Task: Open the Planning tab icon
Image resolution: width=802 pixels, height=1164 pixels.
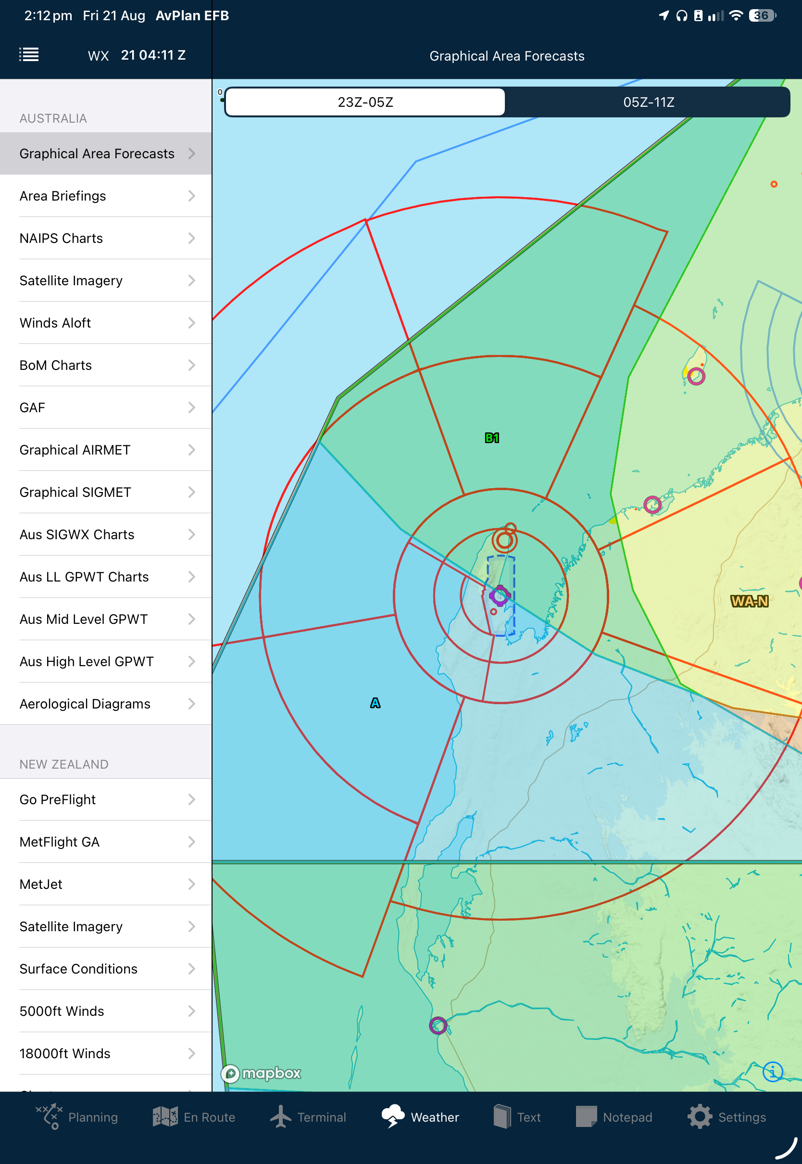Action: [x=49, y=1117]
